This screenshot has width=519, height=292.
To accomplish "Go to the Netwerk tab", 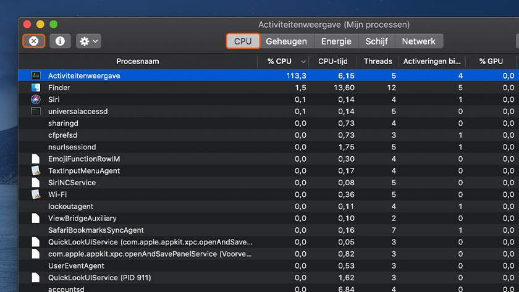I will pyautogui.click(x=419, y=41).
